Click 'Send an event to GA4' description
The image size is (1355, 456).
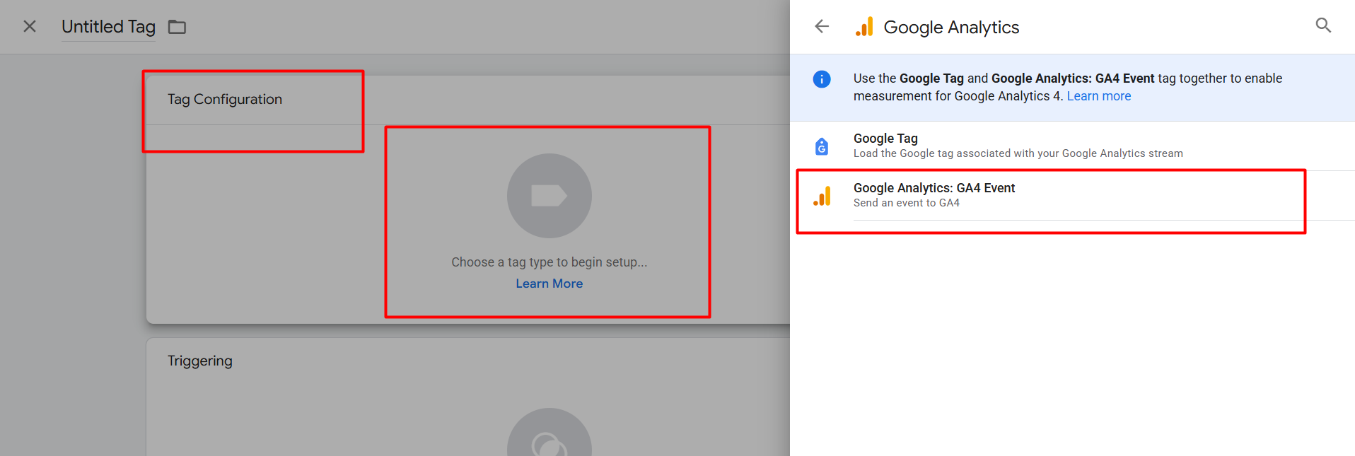click(906, 203)
